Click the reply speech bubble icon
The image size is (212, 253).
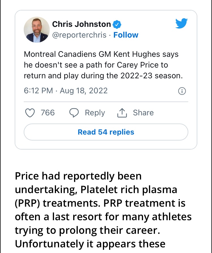click(74, 113)
